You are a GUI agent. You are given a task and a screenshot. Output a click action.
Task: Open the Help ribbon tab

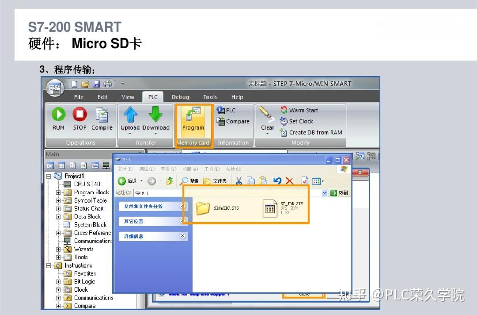click(x=237, y=97)
